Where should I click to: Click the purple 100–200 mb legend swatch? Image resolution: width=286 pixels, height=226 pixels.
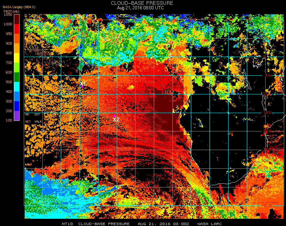[17, 116]
